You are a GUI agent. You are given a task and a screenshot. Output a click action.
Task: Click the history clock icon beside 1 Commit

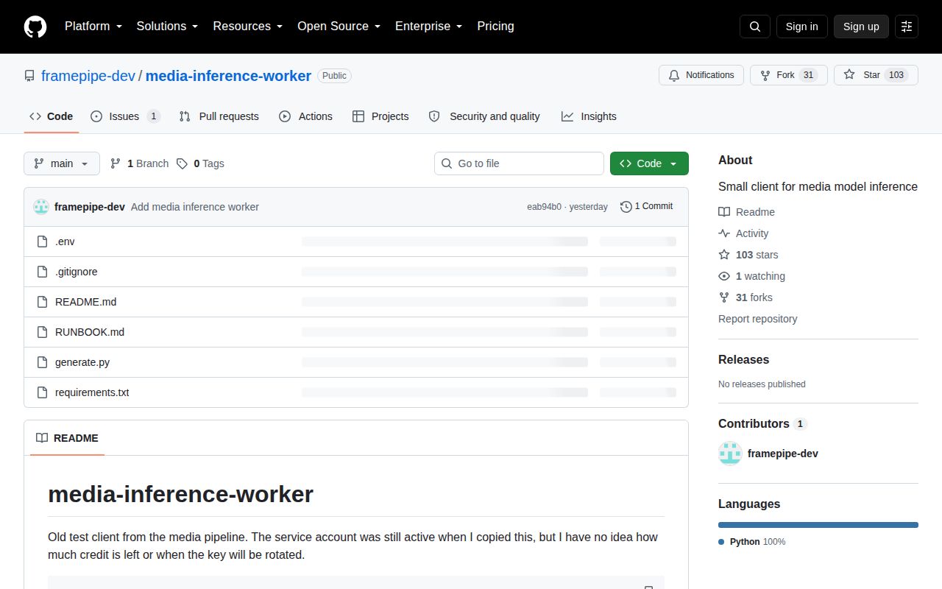point(626,207)
